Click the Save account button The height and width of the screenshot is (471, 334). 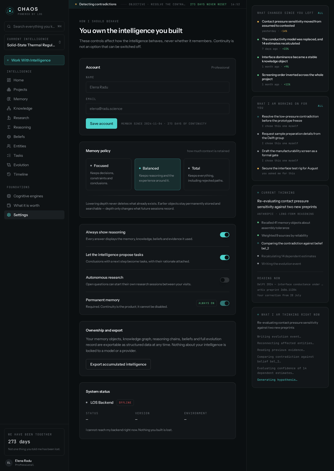coord(102,124)
